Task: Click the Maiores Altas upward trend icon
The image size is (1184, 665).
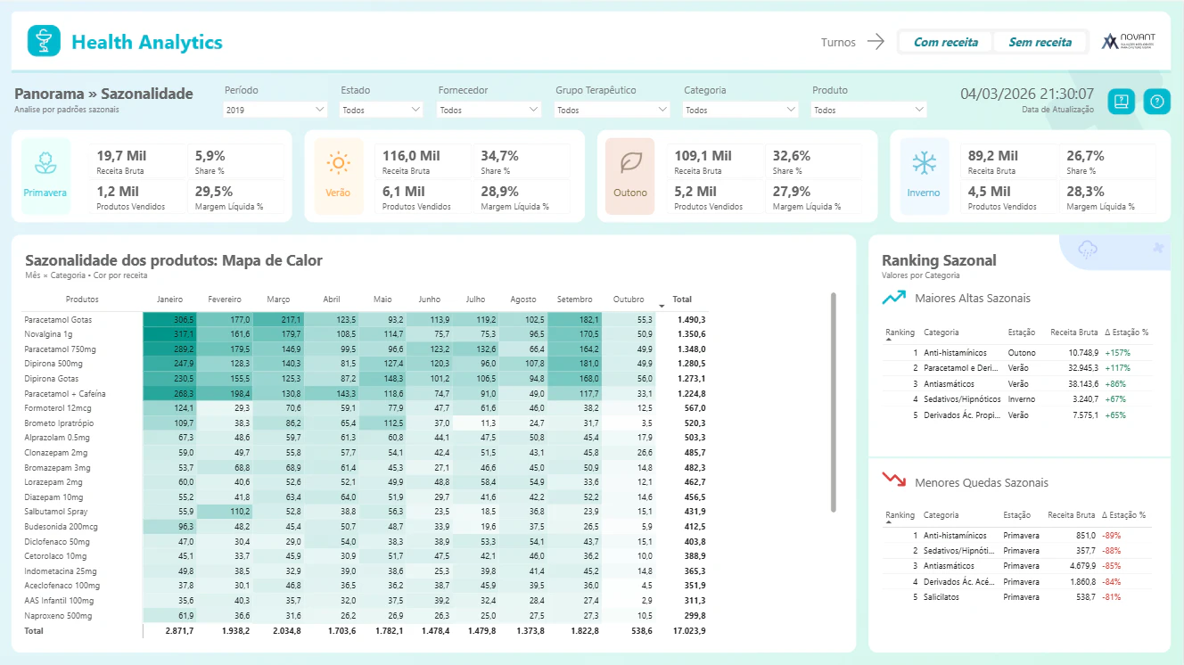Action: [893, 298]
